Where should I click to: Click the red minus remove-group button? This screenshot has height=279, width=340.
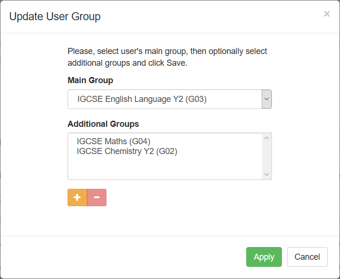tap(97, 197)
